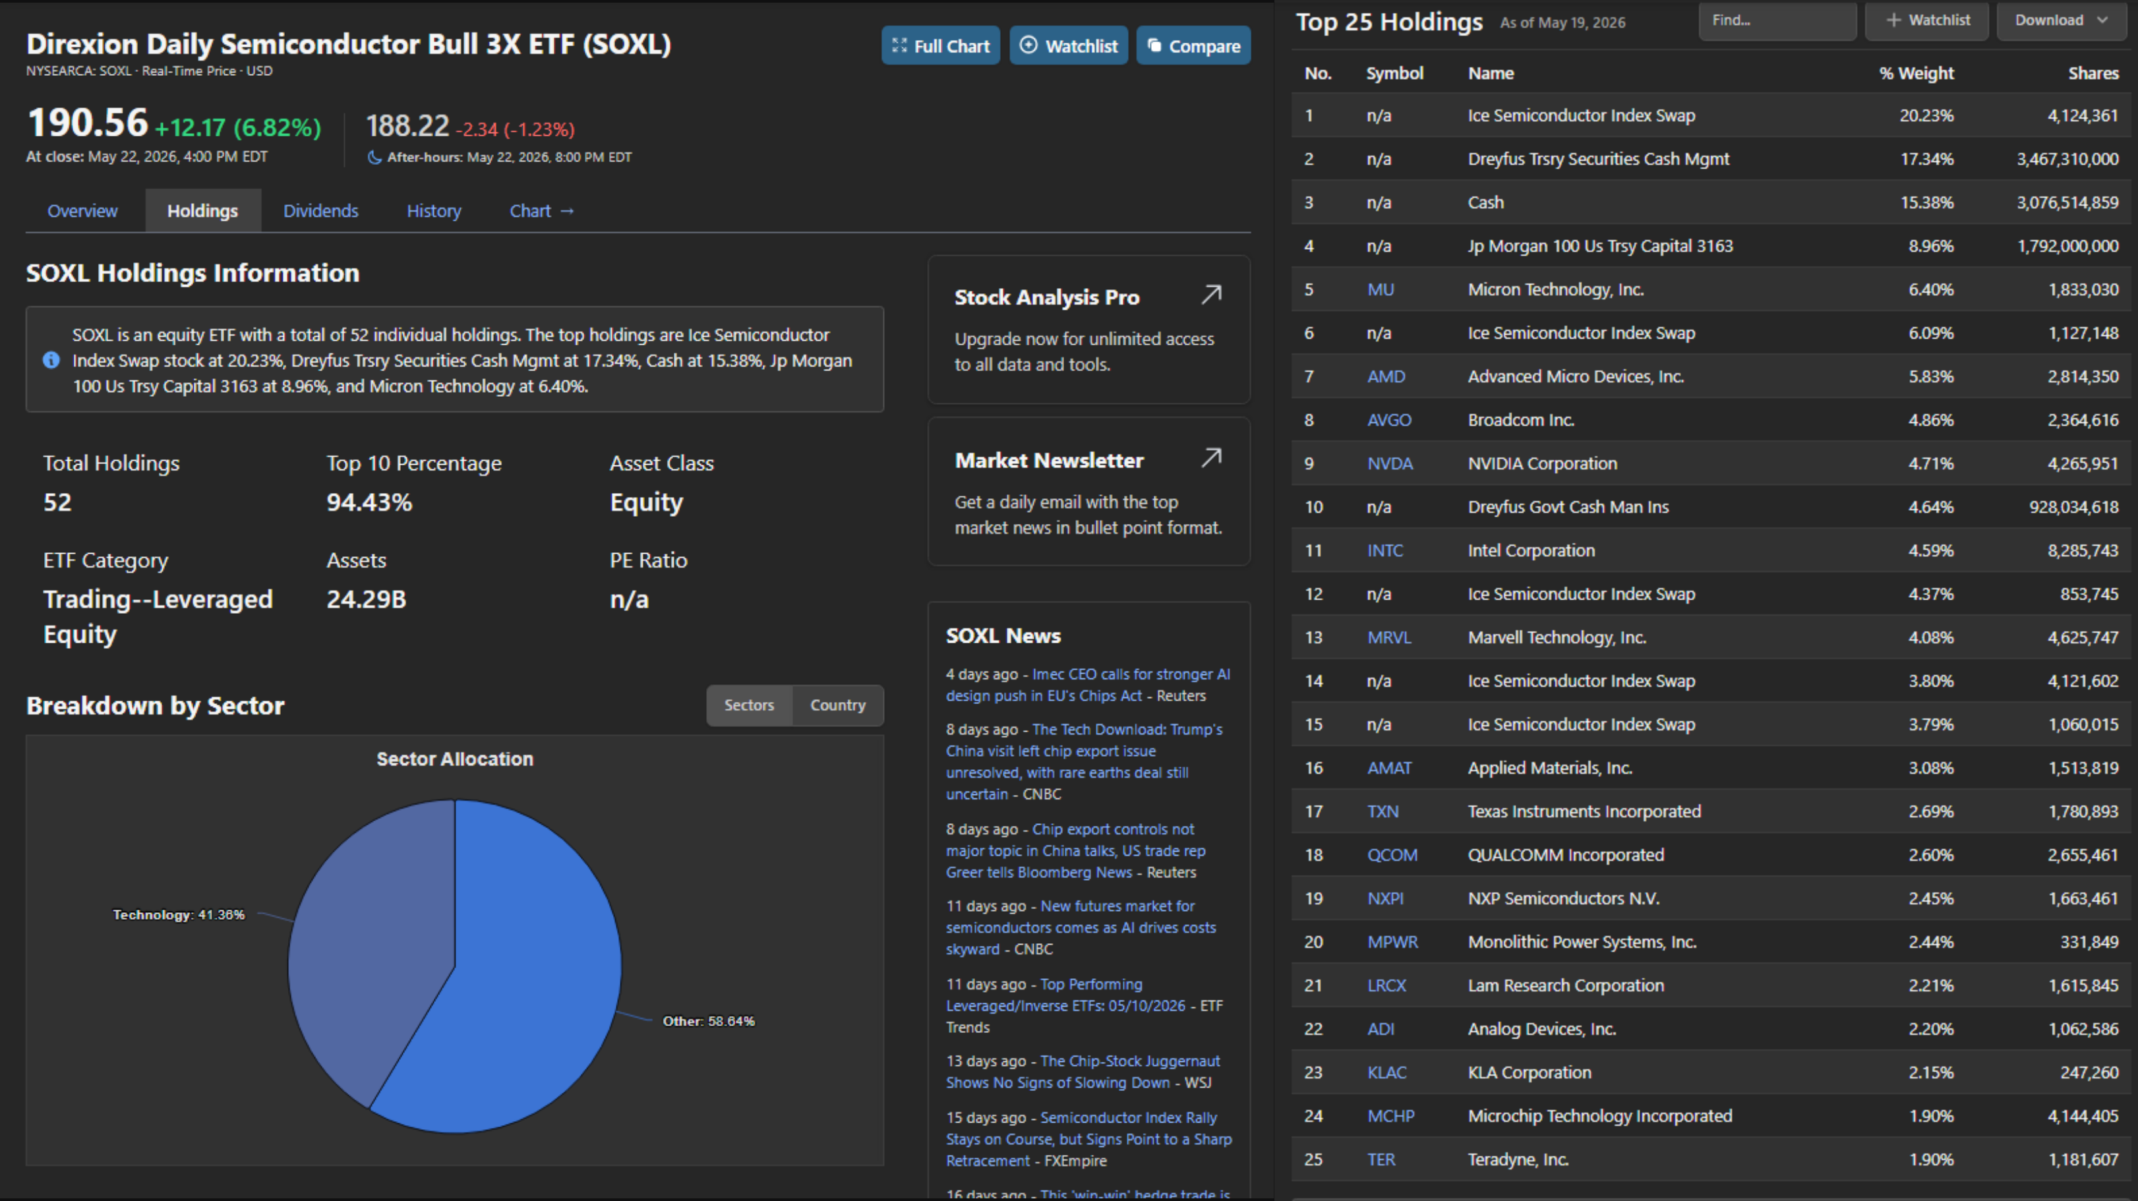This screenshot has height=1201, width=2138.
Task: Click the 20.23% weight cell
Action: point(1926,115)
